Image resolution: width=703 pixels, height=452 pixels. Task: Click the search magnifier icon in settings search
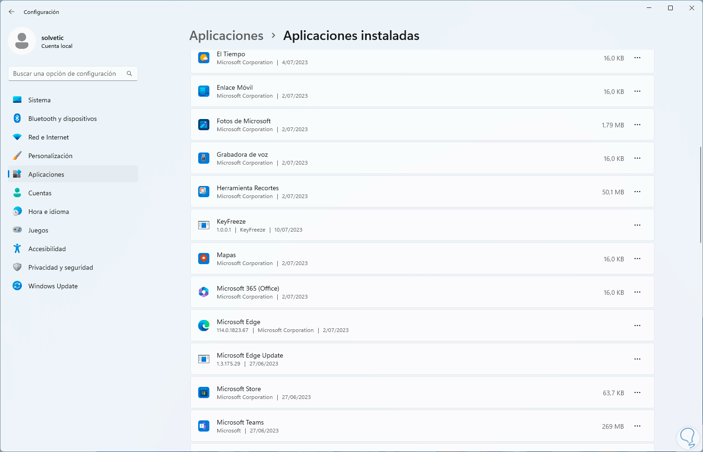point(129,73)
